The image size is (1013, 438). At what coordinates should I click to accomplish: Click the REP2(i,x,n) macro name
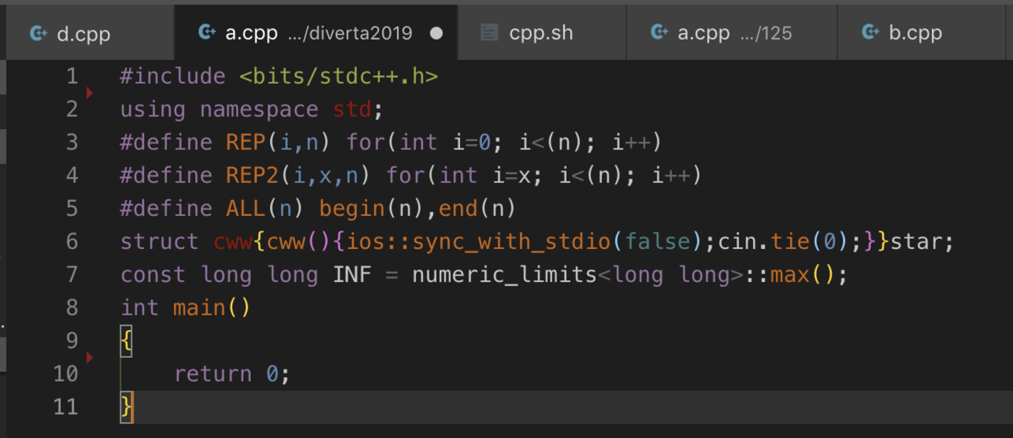click(x=299, y=176)
